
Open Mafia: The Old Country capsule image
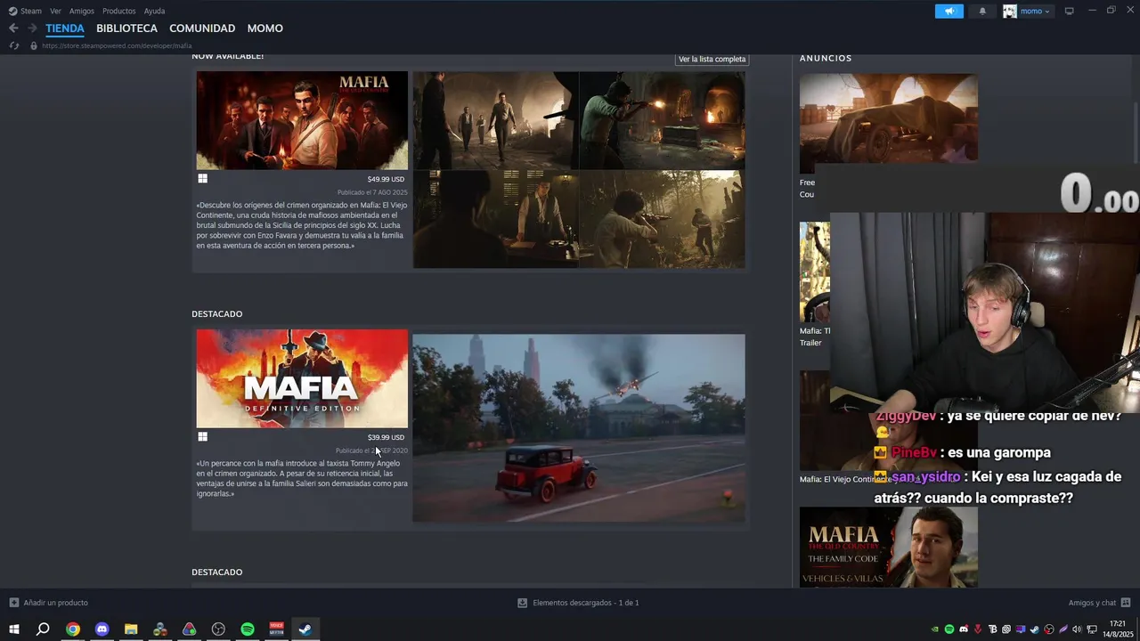(302, 120)
